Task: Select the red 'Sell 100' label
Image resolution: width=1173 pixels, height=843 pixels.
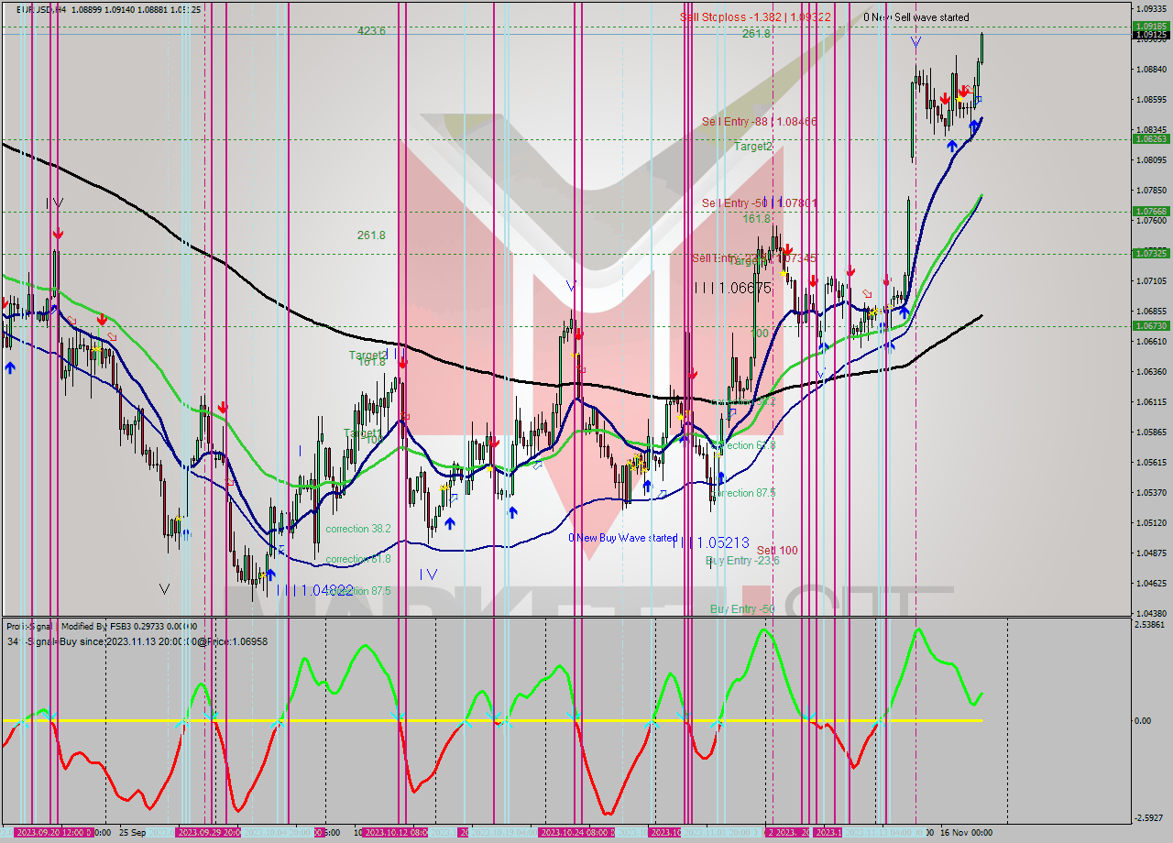Action: [x=777, y=550]
